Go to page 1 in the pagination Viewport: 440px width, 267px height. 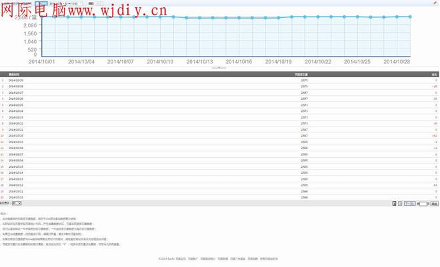point(394,204)
